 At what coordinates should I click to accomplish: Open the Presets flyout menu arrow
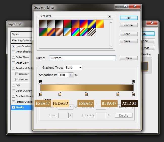tap(109, 16)
